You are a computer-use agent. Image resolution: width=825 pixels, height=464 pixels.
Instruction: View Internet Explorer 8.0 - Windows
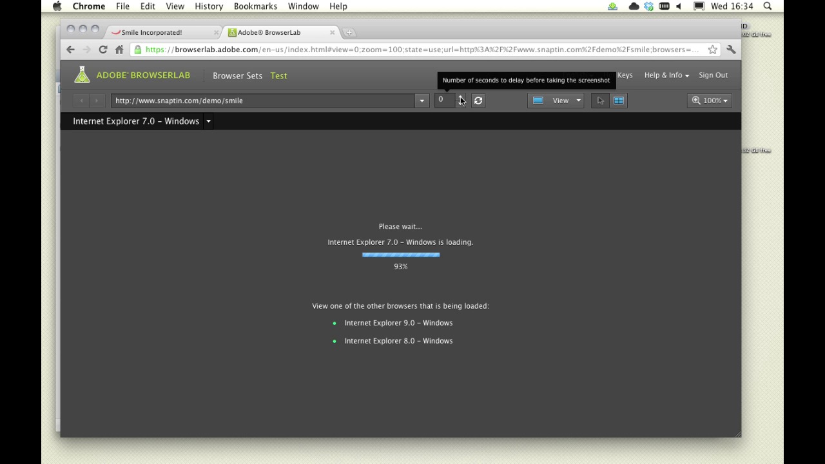(398, 341)
